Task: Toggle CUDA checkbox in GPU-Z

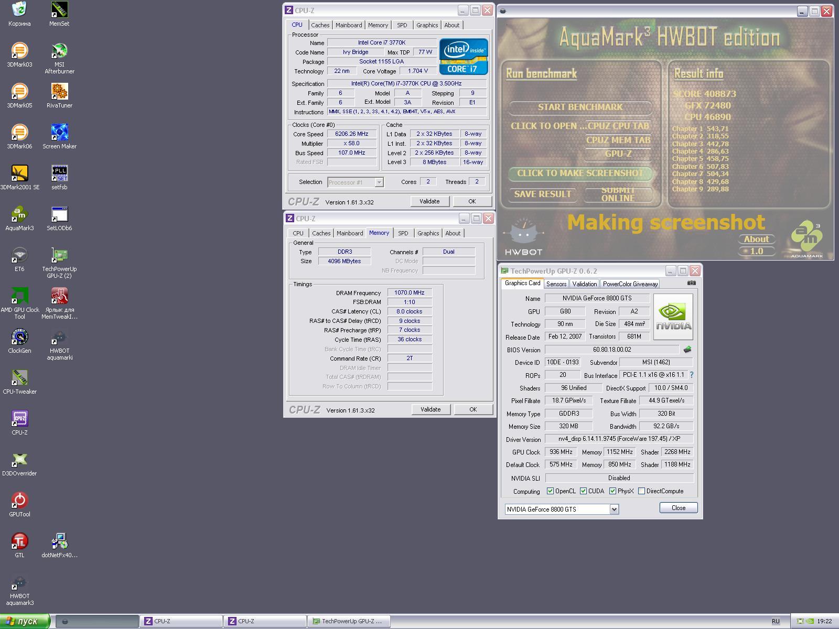Action: 583,491
